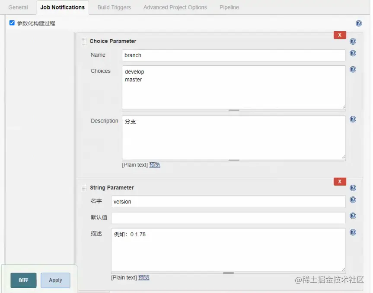Image resolution: width=373 pixels, height=293 pixels.
Task: Click the 参数化构建过程 label text
Action: click(x=36, y=23)
